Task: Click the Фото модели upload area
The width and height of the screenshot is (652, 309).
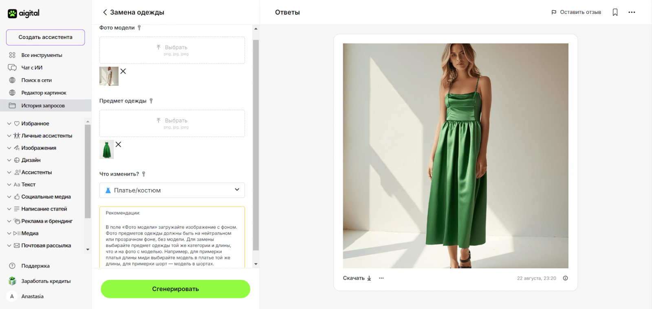Action: coord(172,50)
